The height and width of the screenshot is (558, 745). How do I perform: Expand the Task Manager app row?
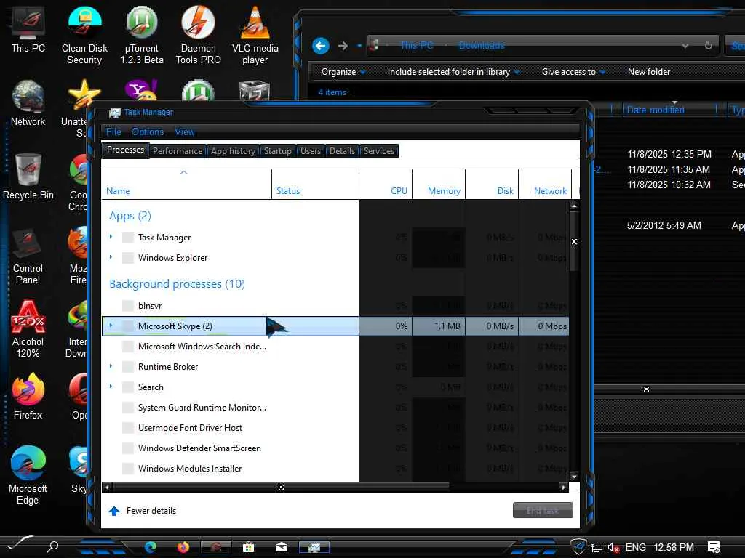[x=111, y=237]
